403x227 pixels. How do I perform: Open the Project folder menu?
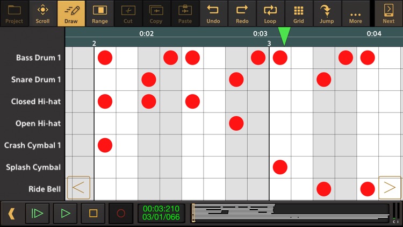pos(14,13)
